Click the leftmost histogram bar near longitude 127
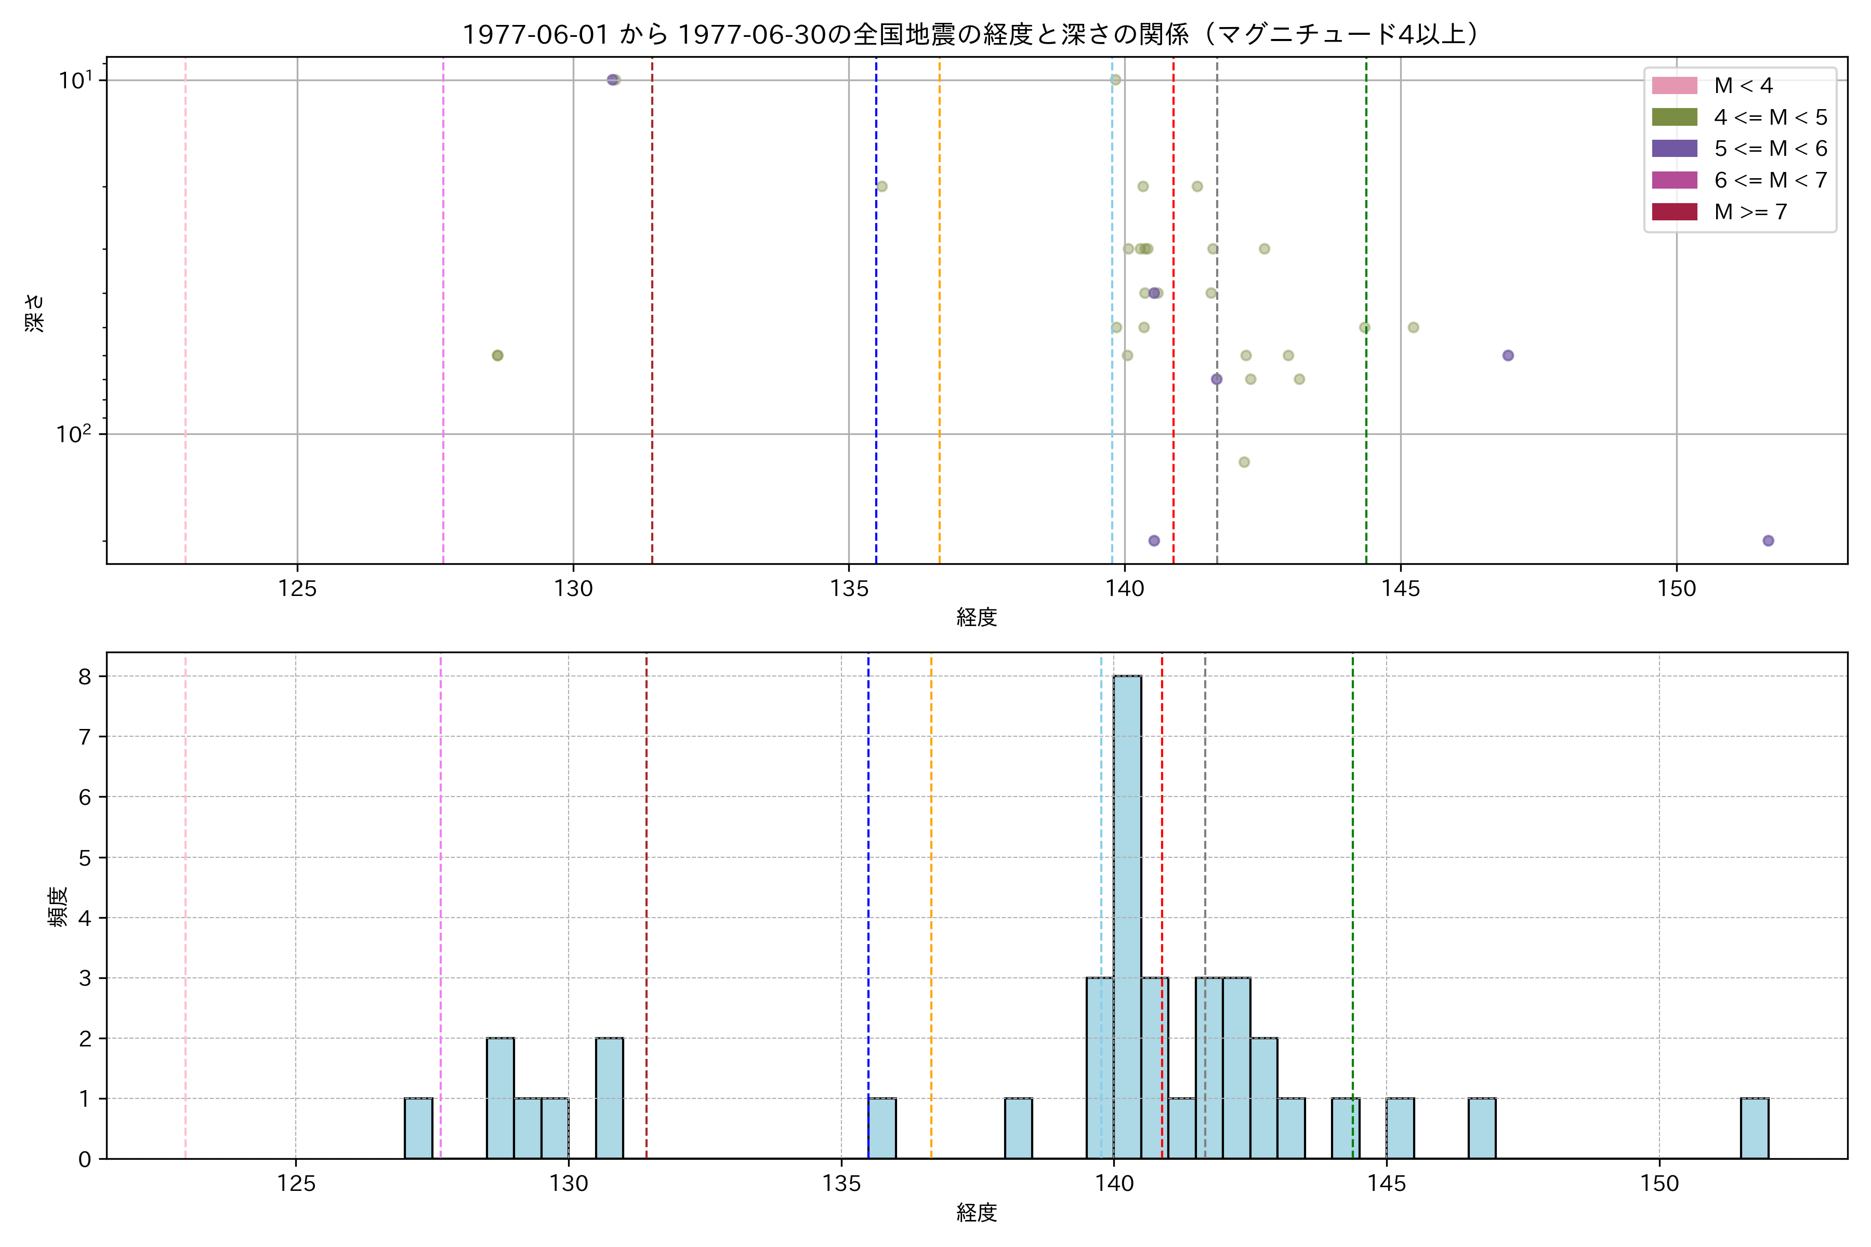 tap(418, 1127)
